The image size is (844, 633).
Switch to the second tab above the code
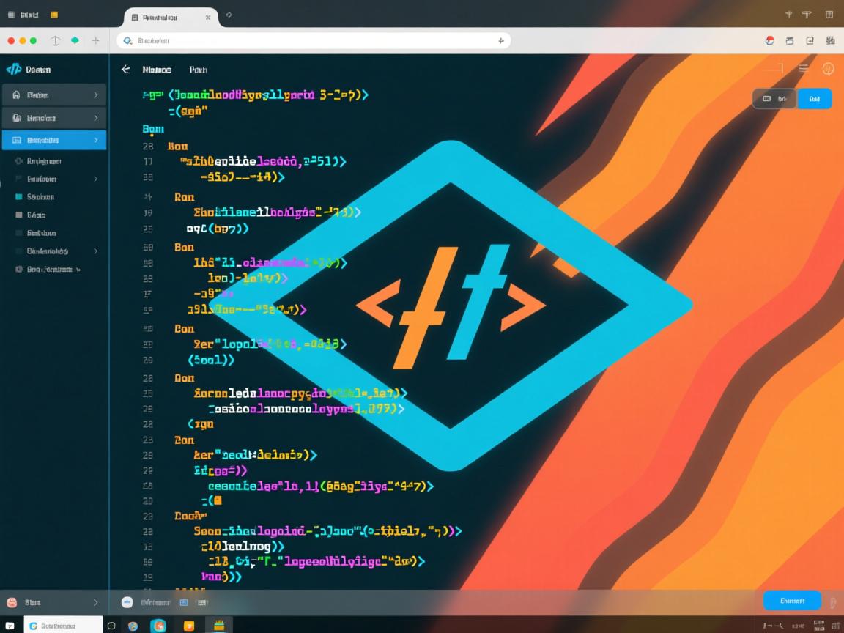coord(198,70)
